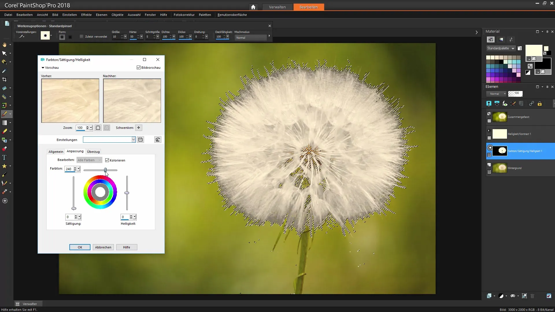The width and height of the screenshot is (555, 312).
Task: Open the Auswahl menu
Action: click(x=134, y=15)
